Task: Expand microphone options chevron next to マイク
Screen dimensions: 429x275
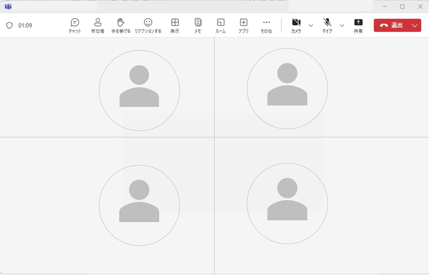Action: tap(342, 25)
